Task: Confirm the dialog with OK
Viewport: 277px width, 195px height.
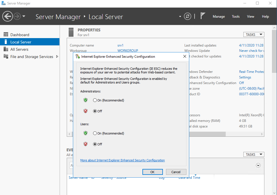Action: point(153,172)
